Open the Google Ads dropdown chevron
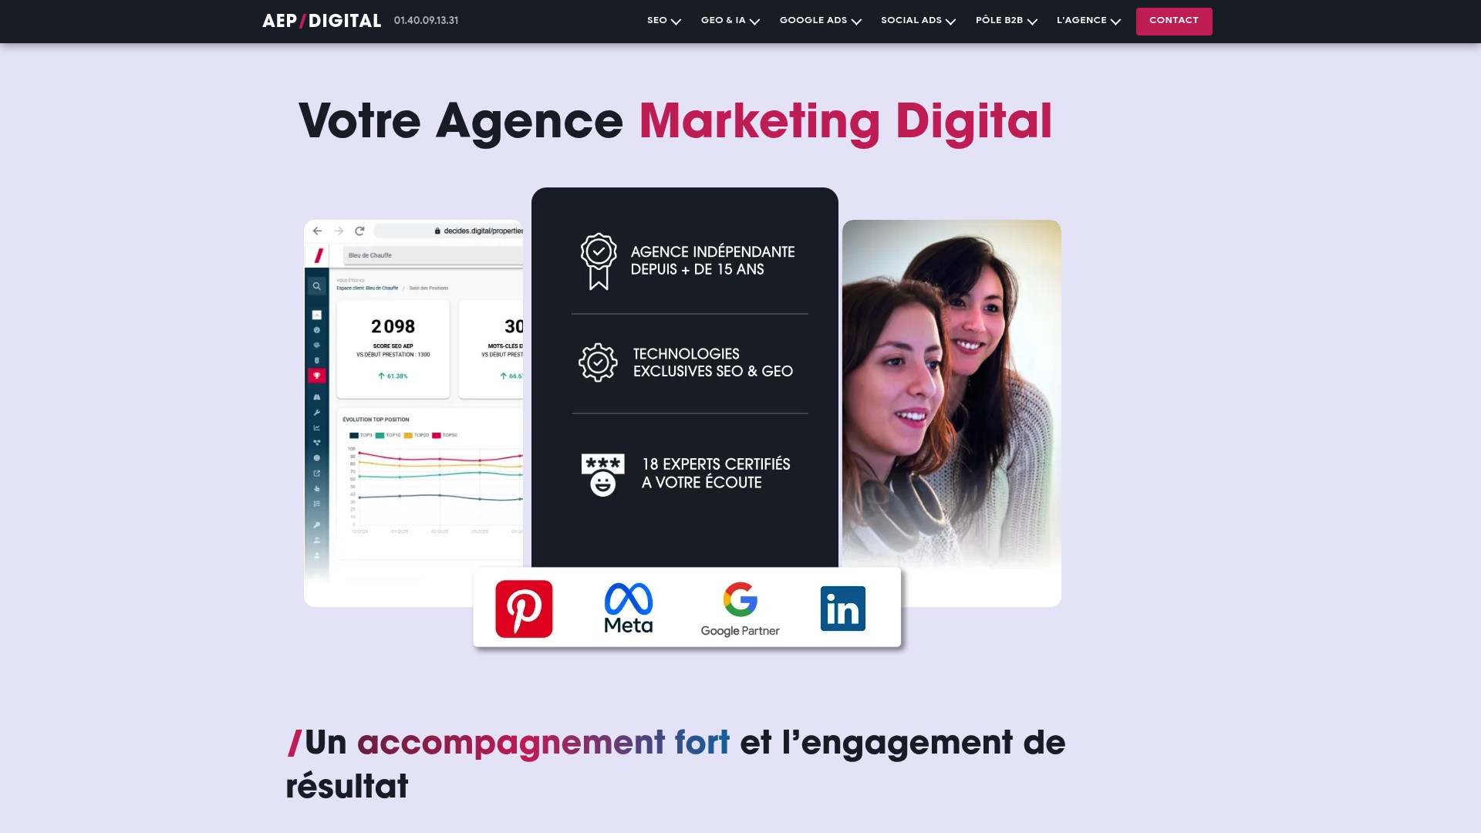This screenshot has width=1481, height=833. tap(856, 22)
